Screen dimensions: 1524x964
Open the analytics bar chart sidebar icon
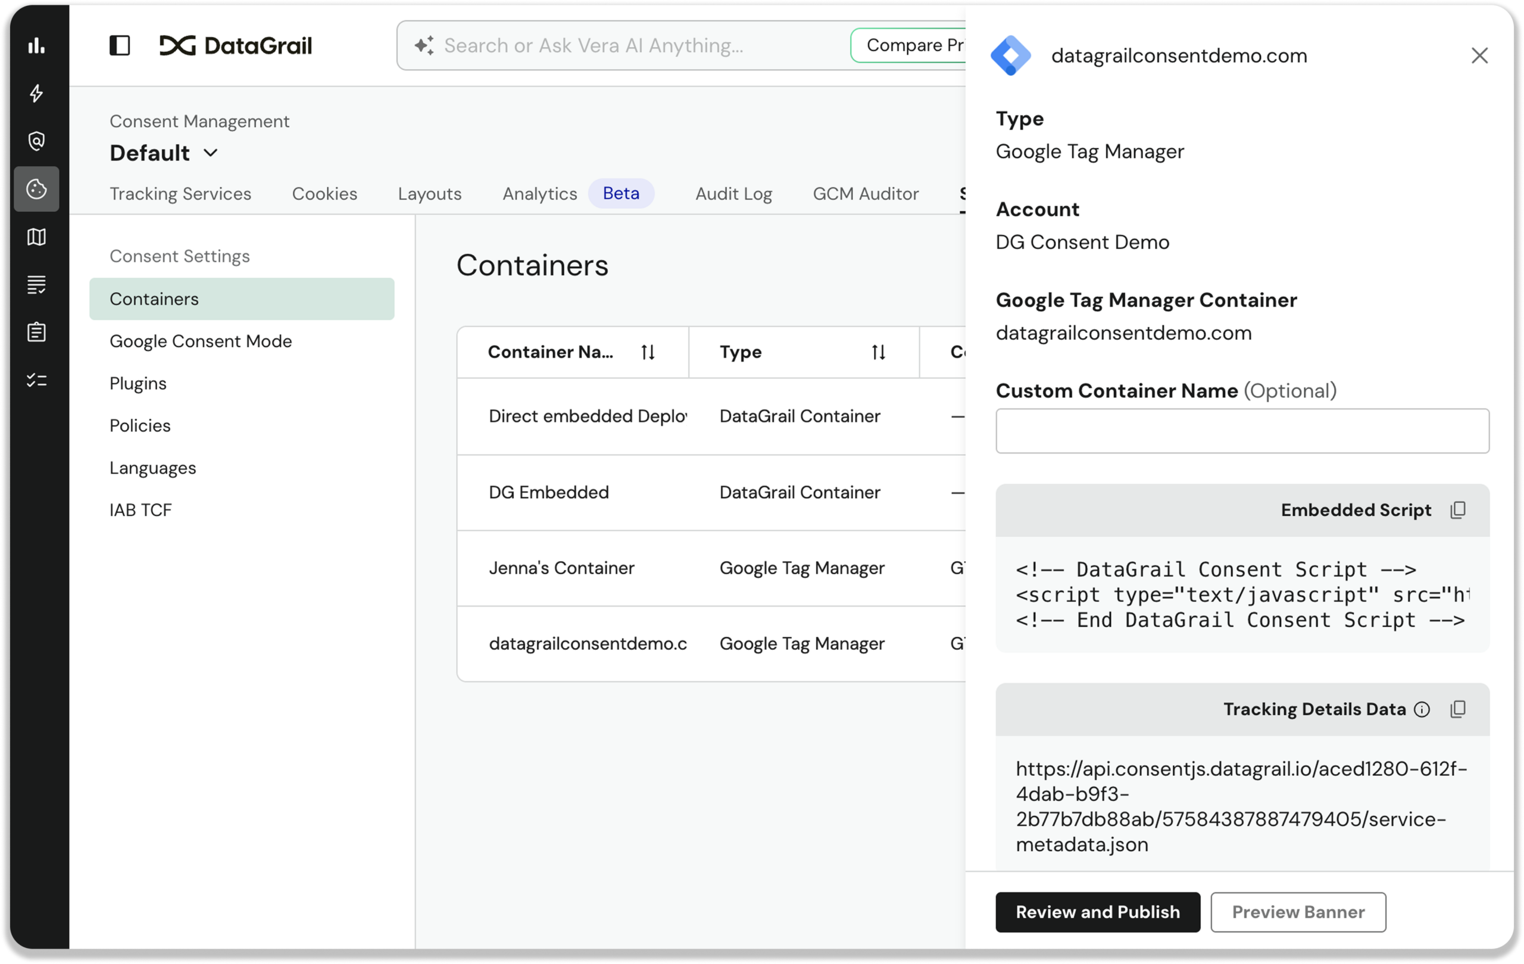click(36, 46)
